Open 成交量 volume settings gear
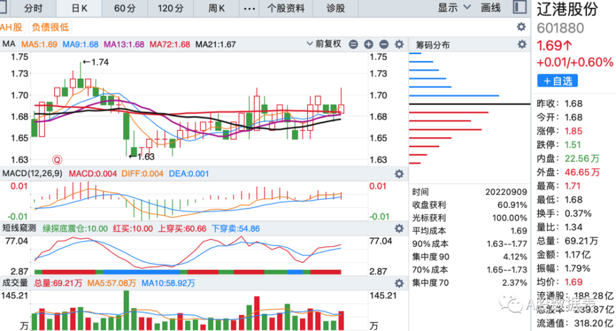Image resolution: width=616 pixels, height=331 pixels. [x=399, y=283]
